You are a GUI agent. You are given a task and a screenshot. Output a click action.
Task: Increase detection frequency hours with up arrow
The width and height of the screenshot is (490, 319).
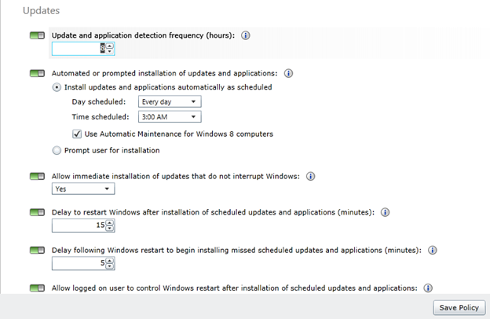110,46
